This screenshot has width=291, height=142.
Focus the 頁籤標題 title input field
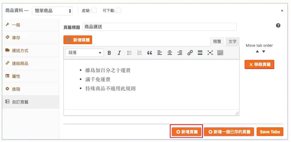pyautogui.click(x=159, y=27)
